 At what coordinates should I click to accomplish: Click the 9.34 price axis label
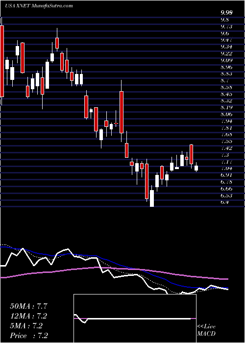226,47
